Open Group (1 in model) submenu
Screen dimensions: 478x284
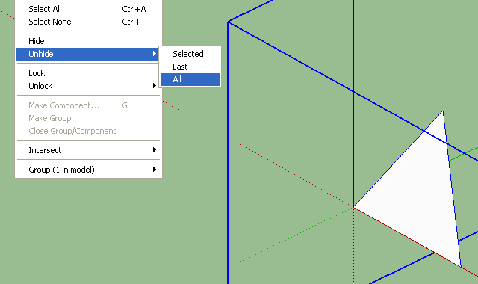(x=88, y=170)
